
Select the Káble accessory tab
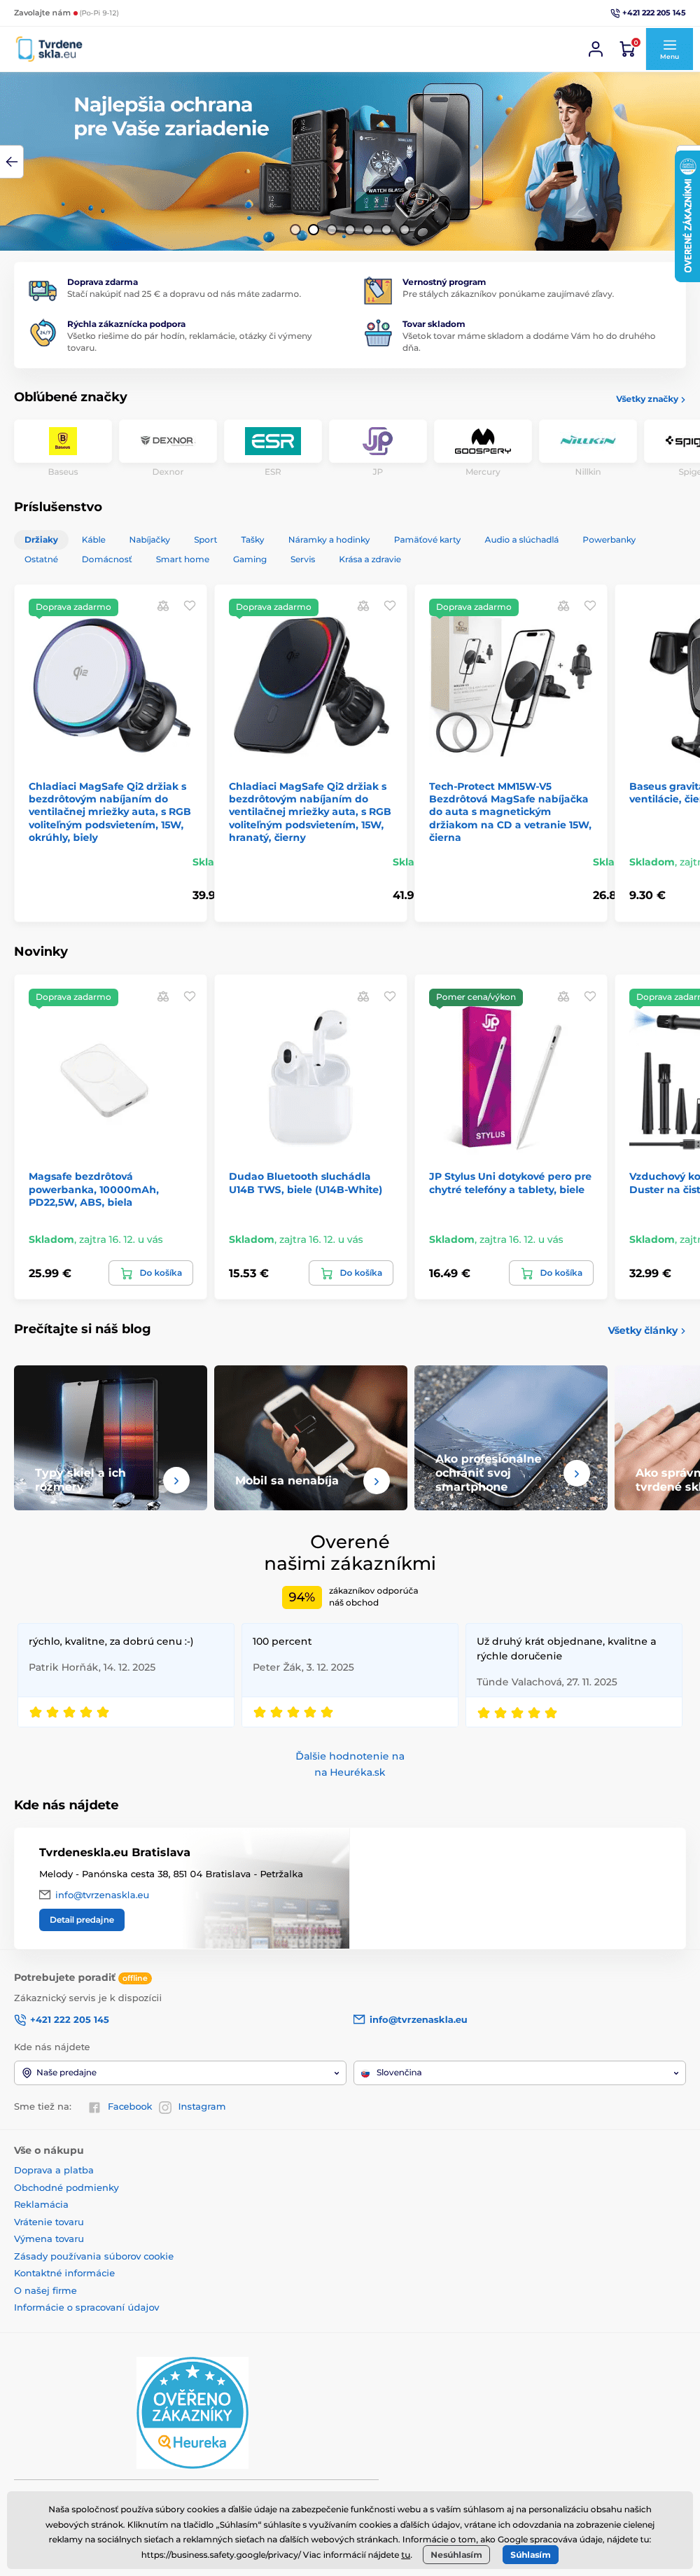[94, 540]
